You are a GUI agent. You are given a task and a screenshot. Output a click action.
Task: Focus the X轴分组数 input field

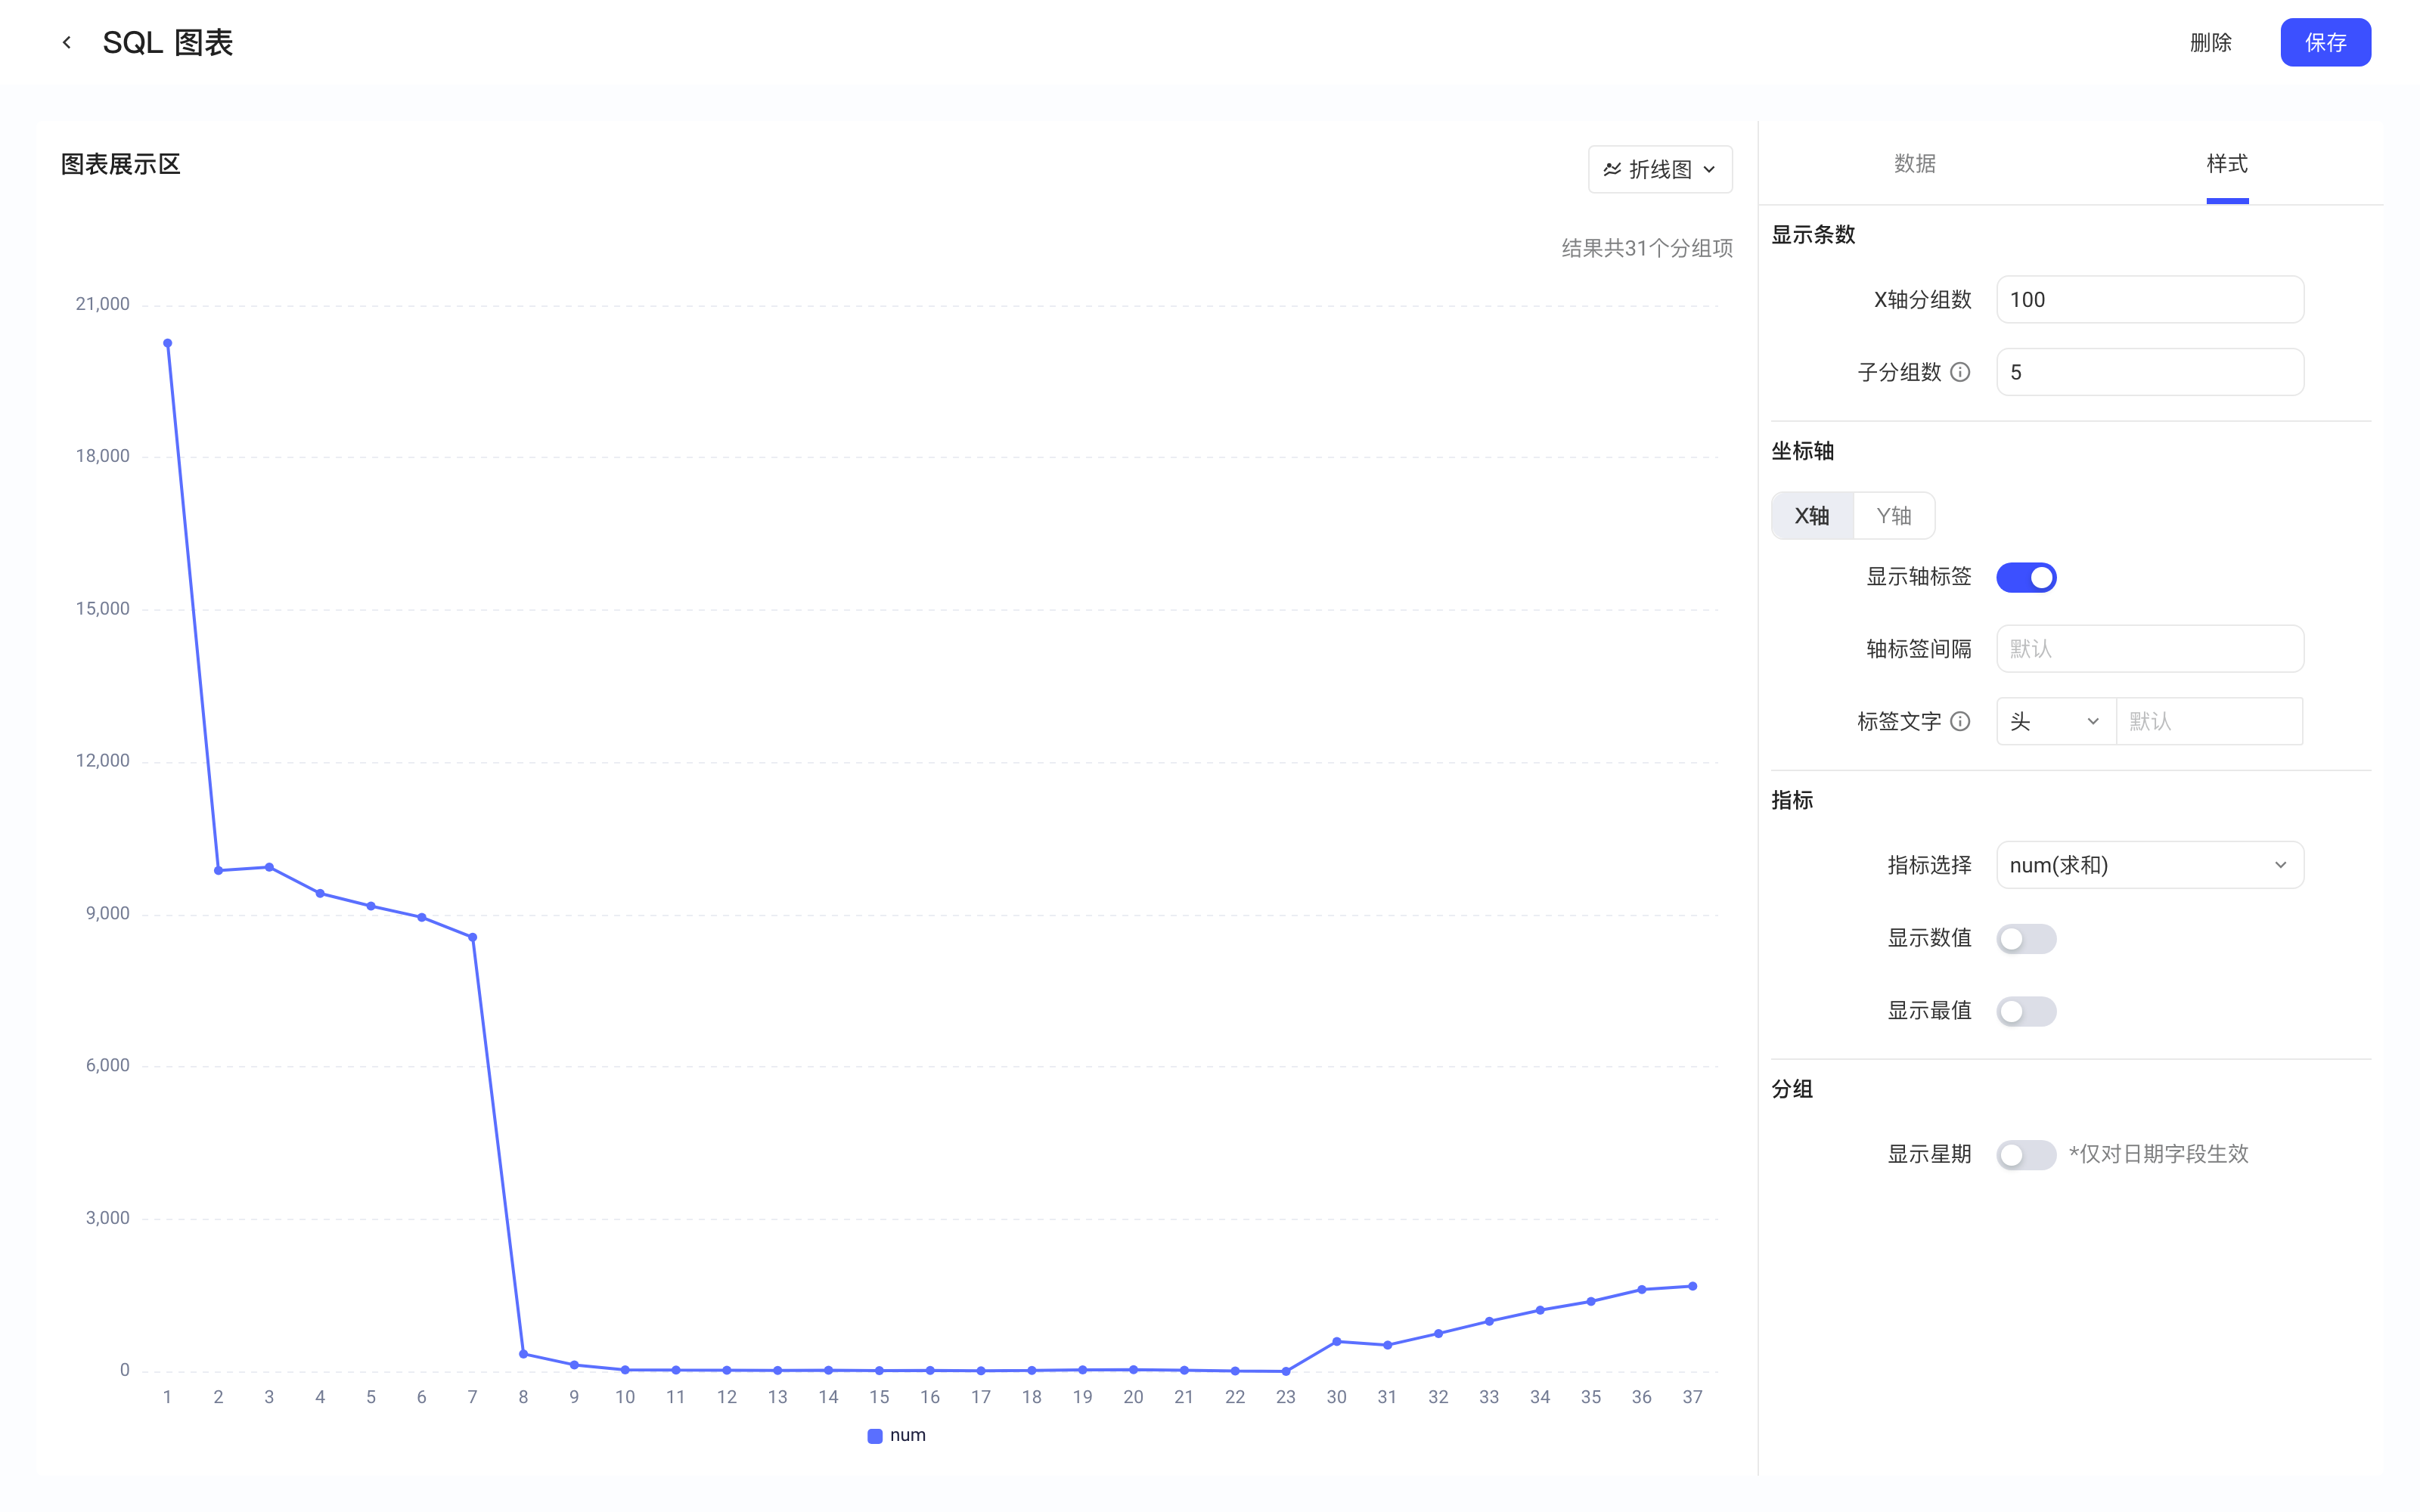pos(2150,299)
